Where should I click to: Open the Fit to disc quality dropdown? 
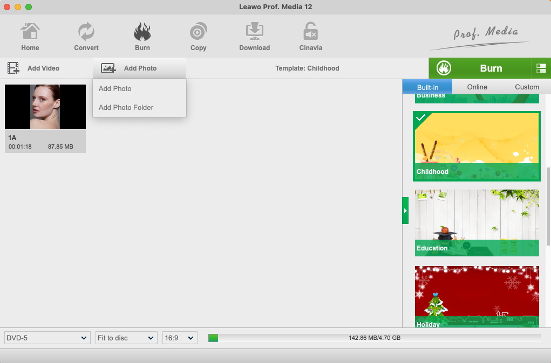(x=126, y=338)
